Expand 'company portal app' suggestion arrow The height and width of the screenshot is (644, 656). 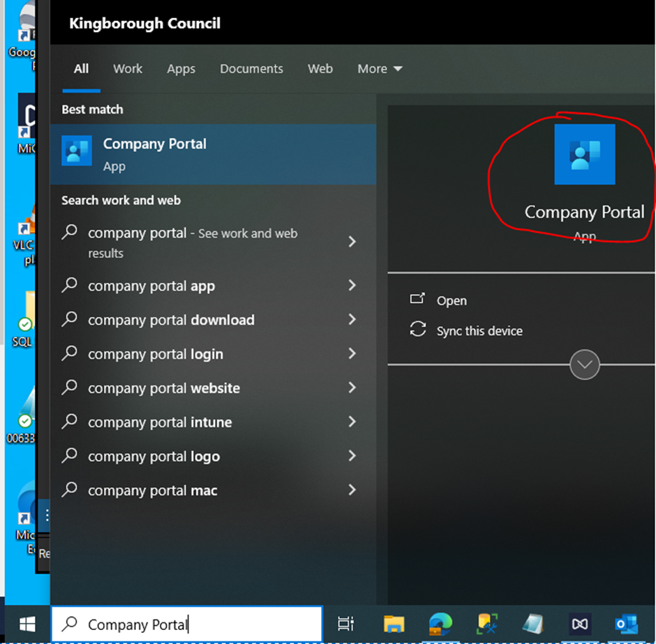pos(352,286)
